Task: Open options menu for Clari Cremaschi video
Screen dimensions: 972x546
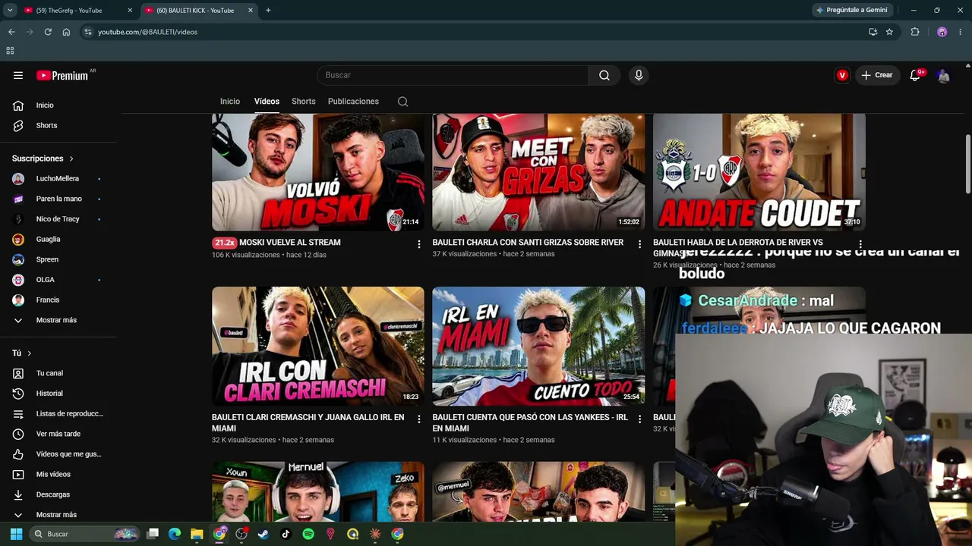Action: (418, 419)
